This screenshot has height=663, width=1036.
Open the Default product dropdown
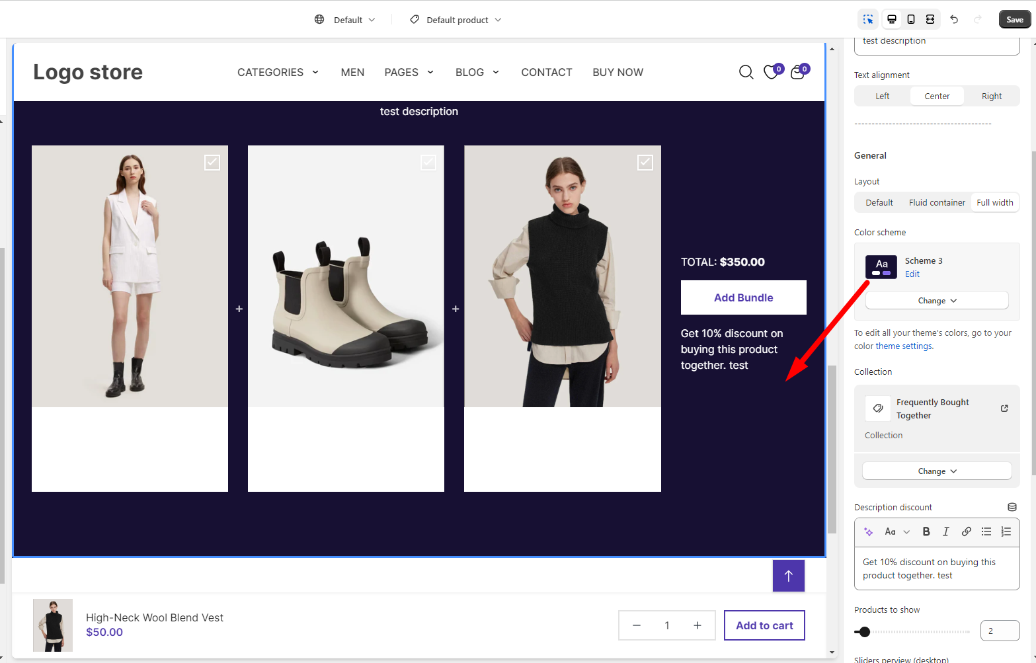click(463, 20)
